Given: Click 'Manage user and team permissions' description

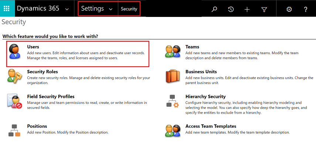Looking at the screenshot, I should [87, 105].
